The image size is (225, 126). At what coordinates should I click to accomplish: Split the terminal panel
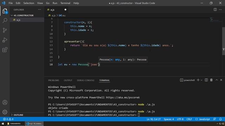coord(206,80)
